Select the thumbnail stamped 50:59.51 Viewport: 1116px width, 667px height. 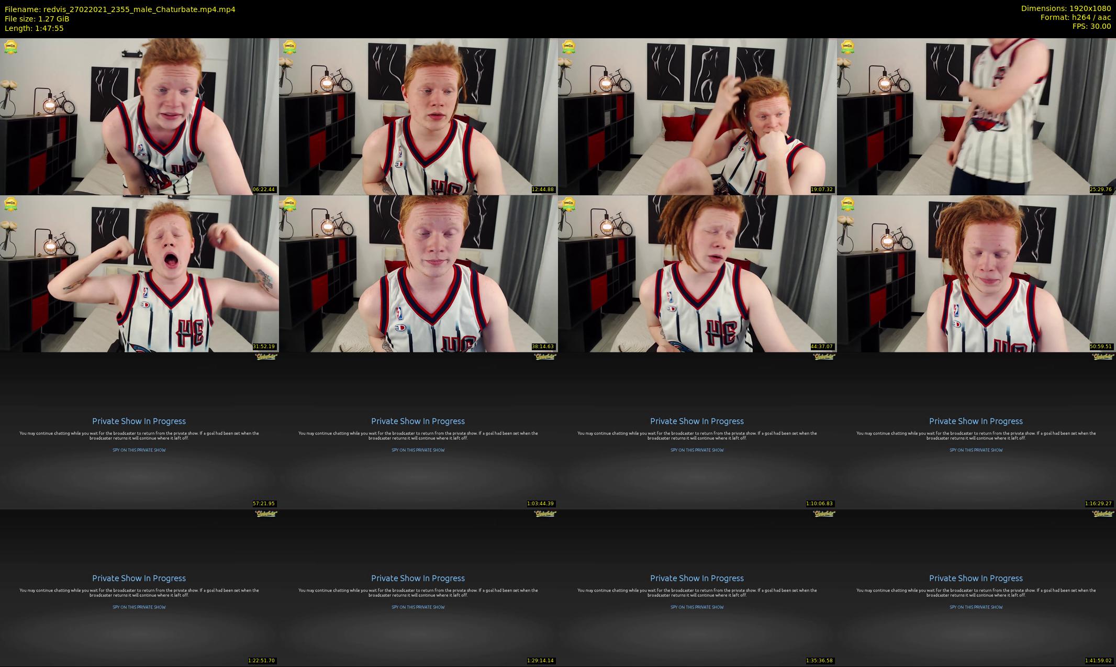coord(976,273)
